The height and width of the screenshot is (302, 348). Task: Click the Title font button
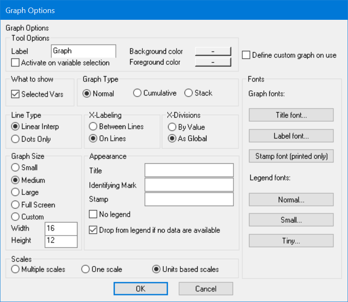(x=291, y=115)
